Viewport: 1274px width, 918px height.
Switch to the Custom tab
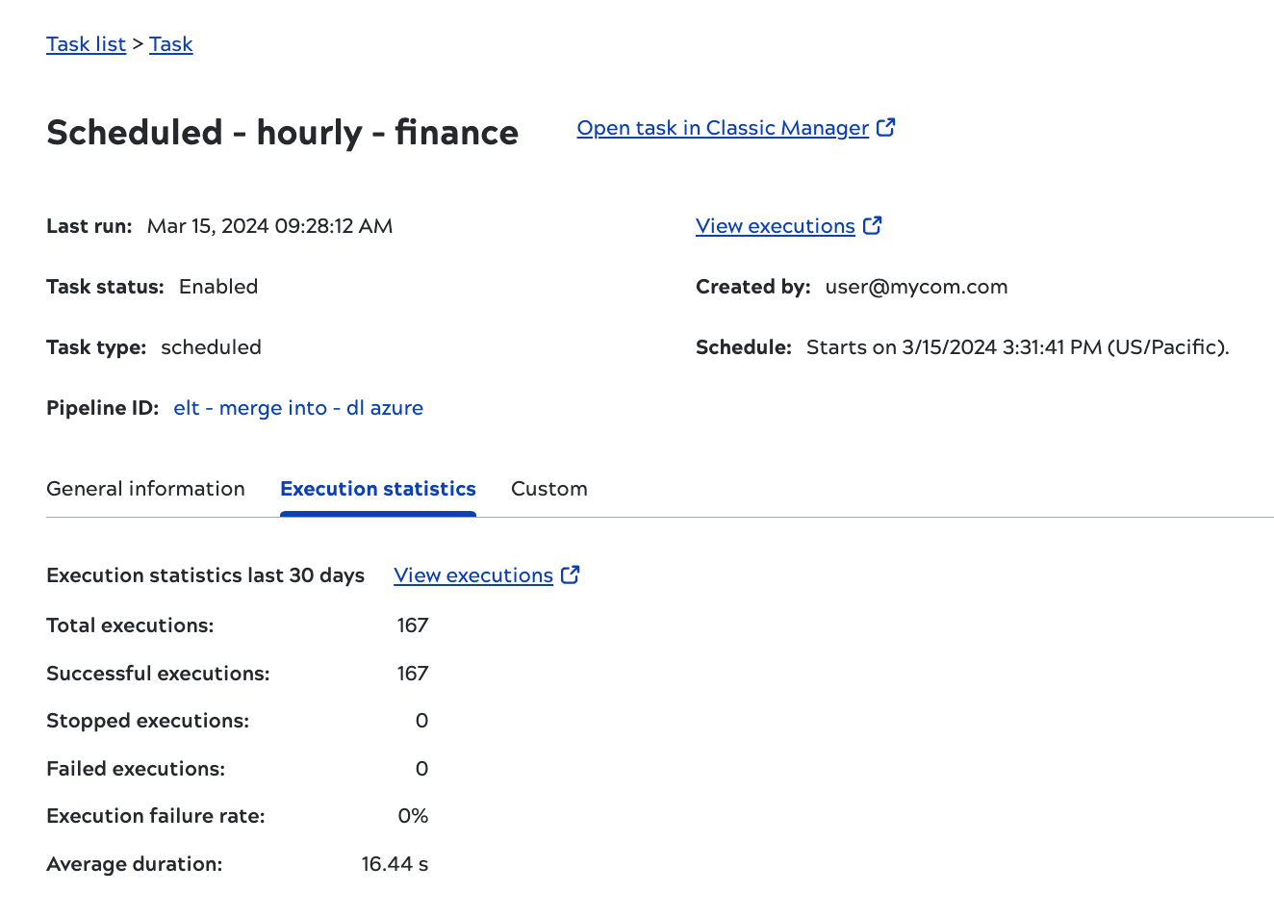[x=548, y=489]
